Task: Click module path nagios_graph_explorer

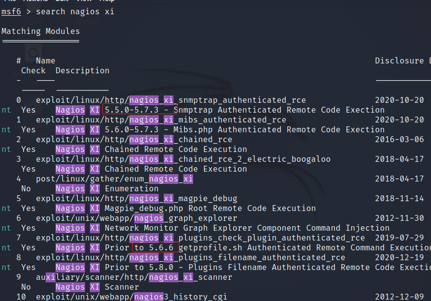Action: [x=137, y=218]
